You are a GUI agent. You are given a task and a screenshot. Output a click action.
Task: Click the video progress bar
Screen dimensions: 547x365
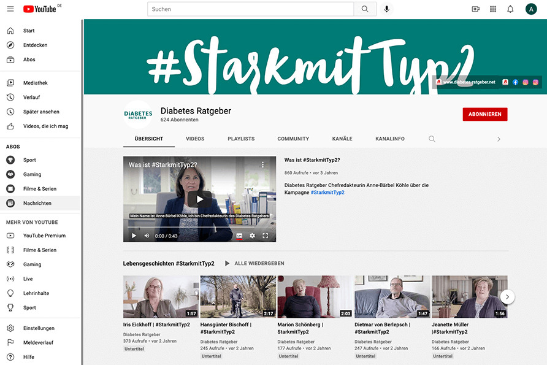click(199, 227)
